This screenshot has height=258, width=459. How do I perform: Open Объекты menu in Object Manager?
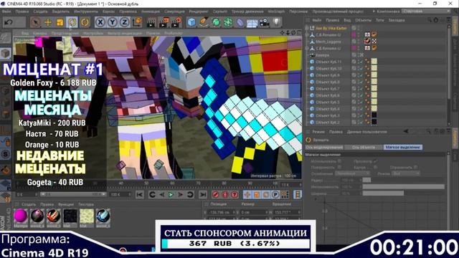tap(363, 20)
